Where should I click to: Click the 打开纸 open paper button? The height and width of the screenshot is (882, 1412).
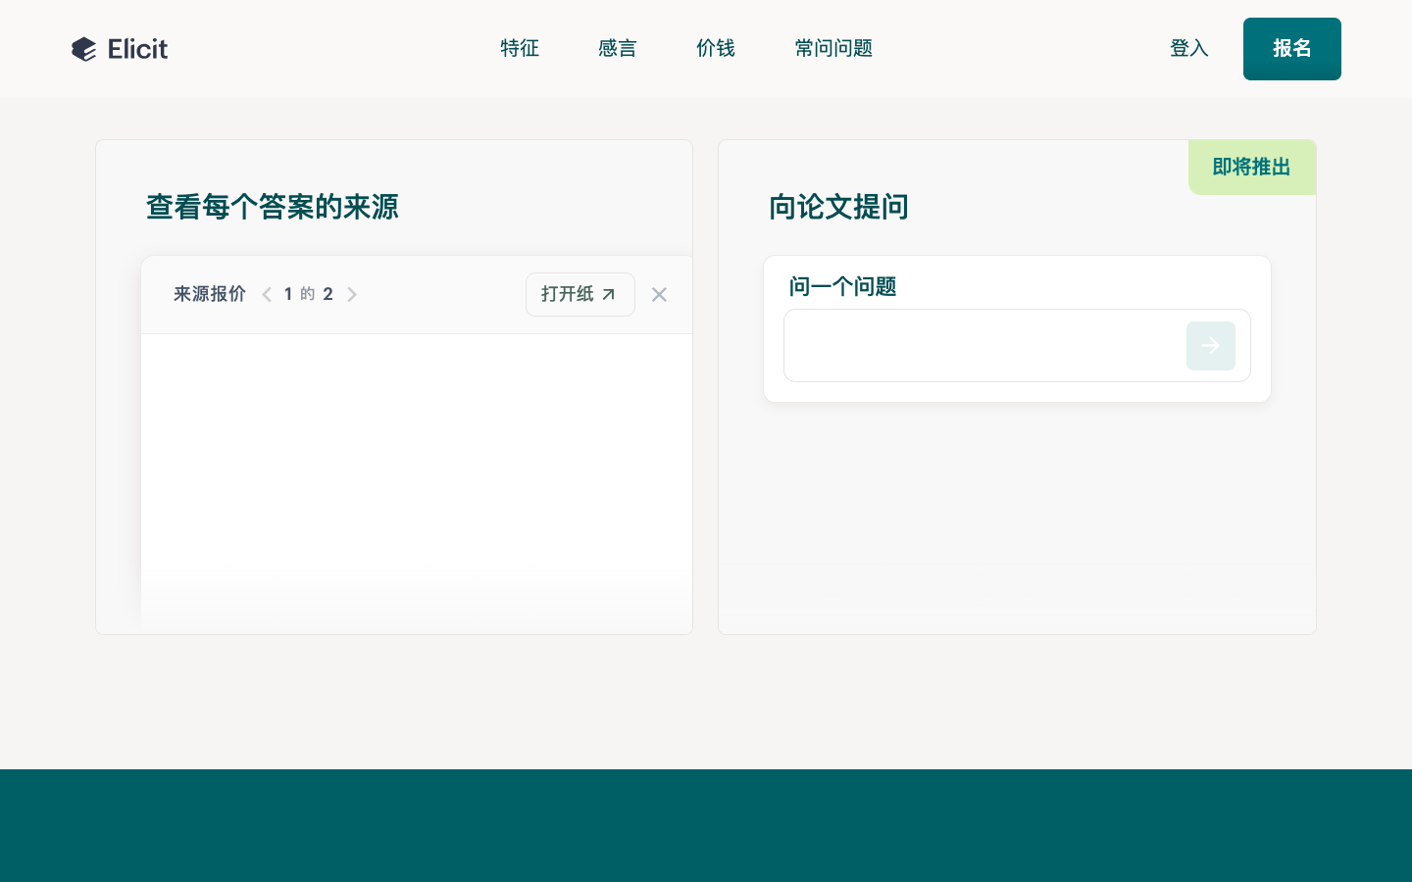coord(580,294)
